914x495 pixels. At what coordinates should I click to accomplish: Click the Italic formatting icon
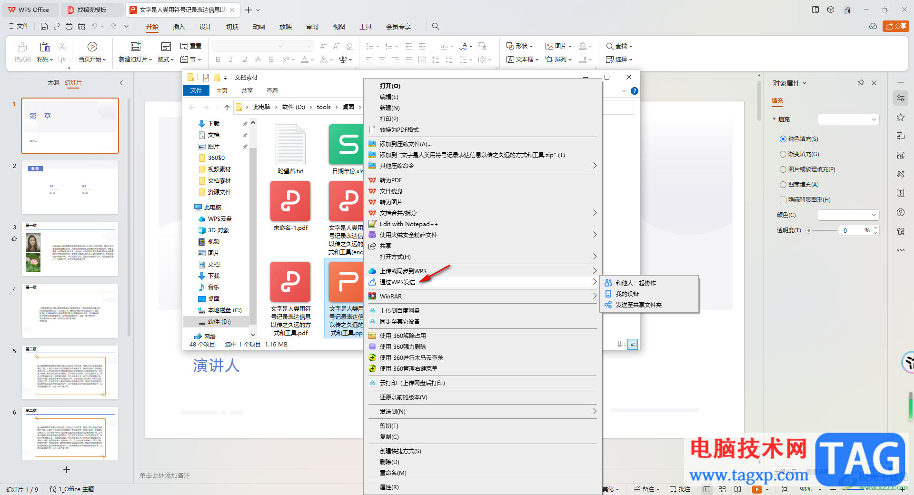tap(231, 59)
